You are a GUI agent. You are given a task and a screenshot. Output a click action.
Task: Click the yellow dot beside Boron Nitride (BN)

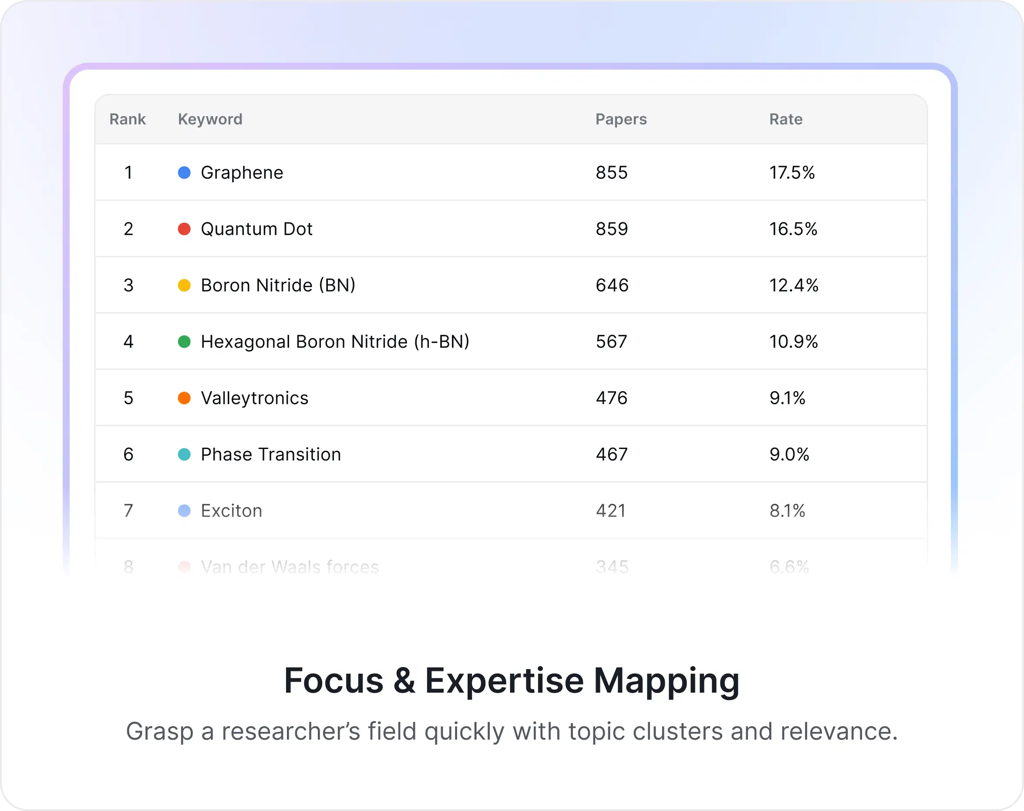pyautogui.click(x=184, y=285)
